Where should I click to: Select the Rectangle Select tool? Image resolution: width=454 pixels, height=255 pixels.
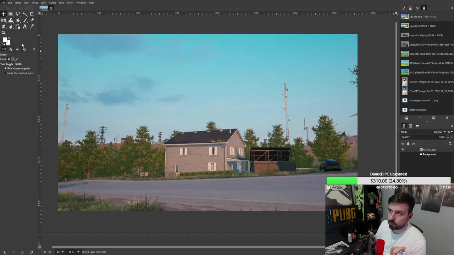(x=11, y=14)
